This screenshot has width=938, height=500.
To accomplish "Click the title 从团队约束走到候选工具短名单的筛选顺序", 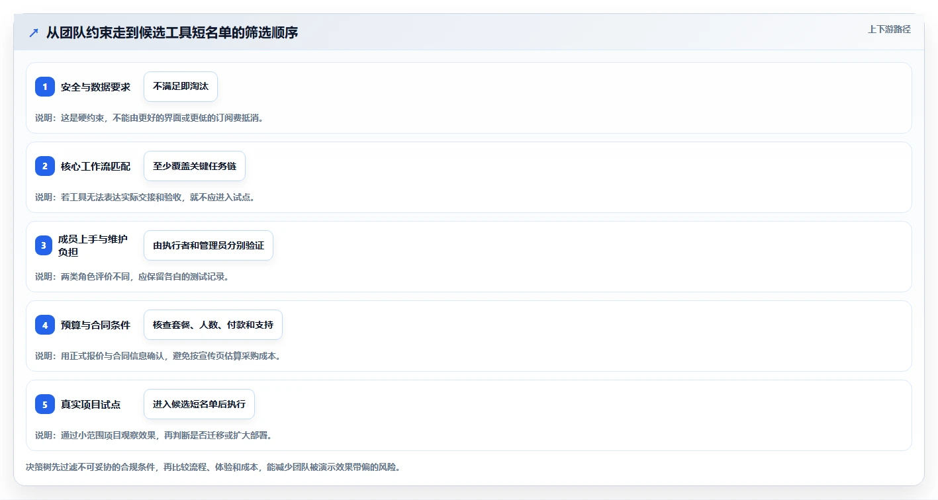I will point(172,32).
